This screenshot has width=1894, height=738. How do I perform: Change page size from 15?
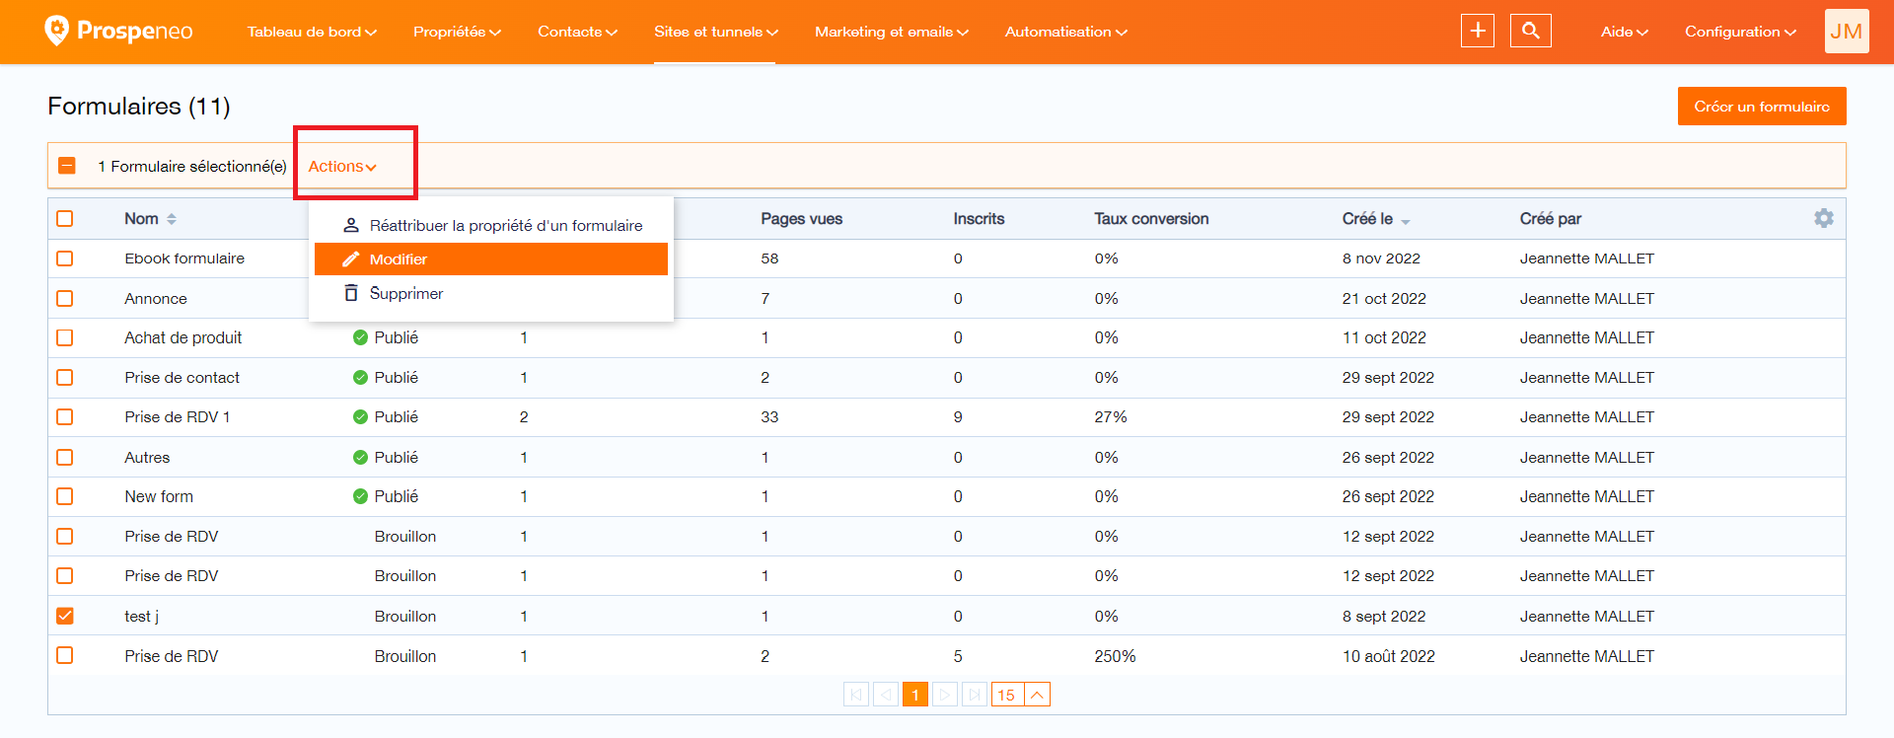pos(1021,695)
